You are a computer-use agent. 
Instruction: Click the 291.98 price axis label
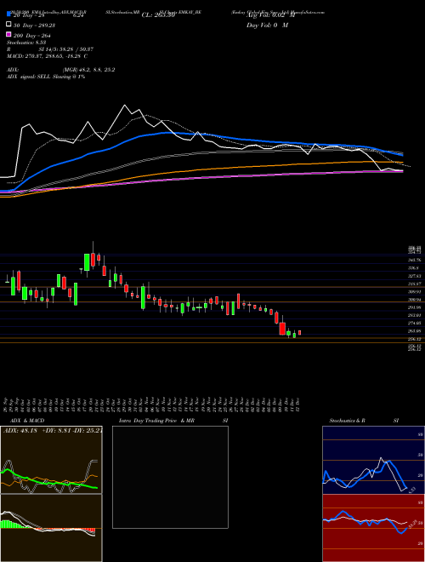coord(414,307)
